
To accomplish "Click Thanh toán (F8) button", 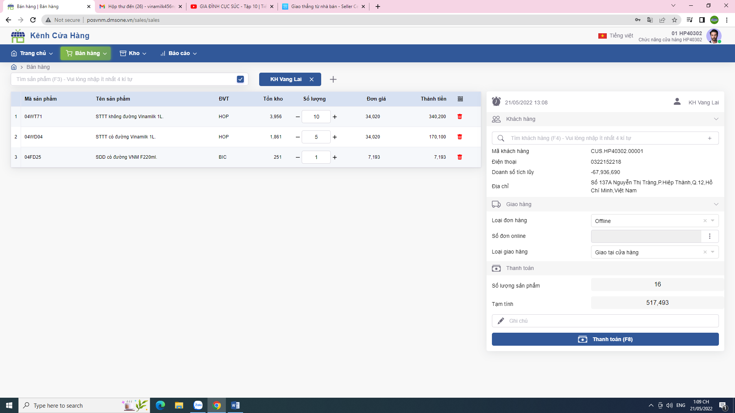I will point(605,339).
